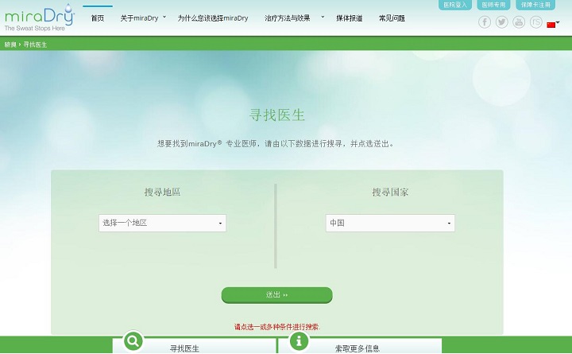Image resolution: width=572 pixels, height=354 pixels.
Task: Click the 保障卡注册 button
Action: tap(535, 5)
